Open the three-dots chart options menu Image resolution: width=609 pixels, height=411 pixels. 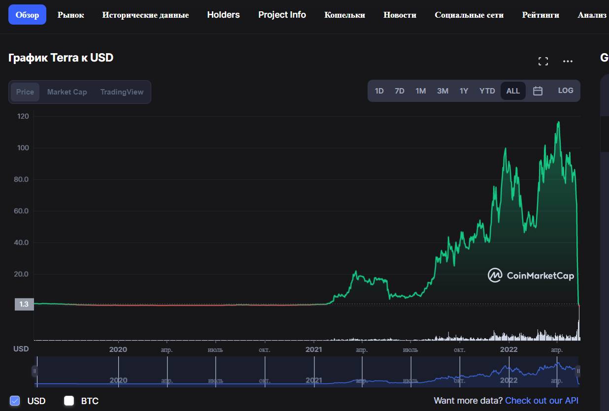568,62
